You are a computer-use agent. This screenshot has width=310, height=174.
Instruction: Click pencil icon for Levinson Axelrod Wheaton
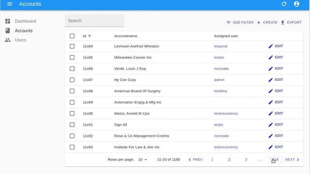coord(271,46)
